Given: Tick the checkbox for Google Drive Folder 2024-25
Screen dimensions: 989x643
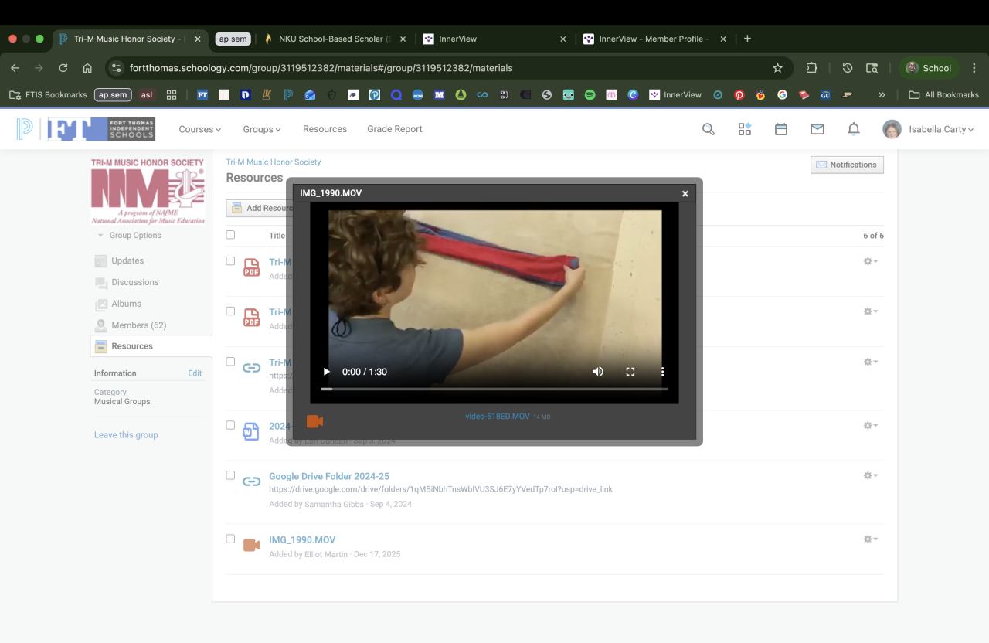Looking at the screenshot, I should coord(230,475).
